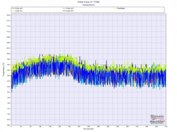Click the 109.0 y-axis value

[x=8, y=37]
